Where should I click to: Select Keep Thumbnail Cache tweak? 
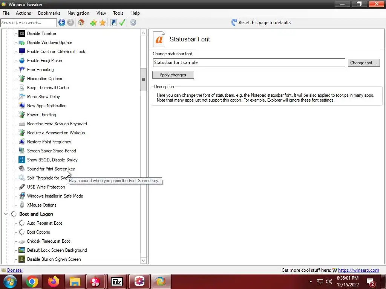tap(48, 88)
